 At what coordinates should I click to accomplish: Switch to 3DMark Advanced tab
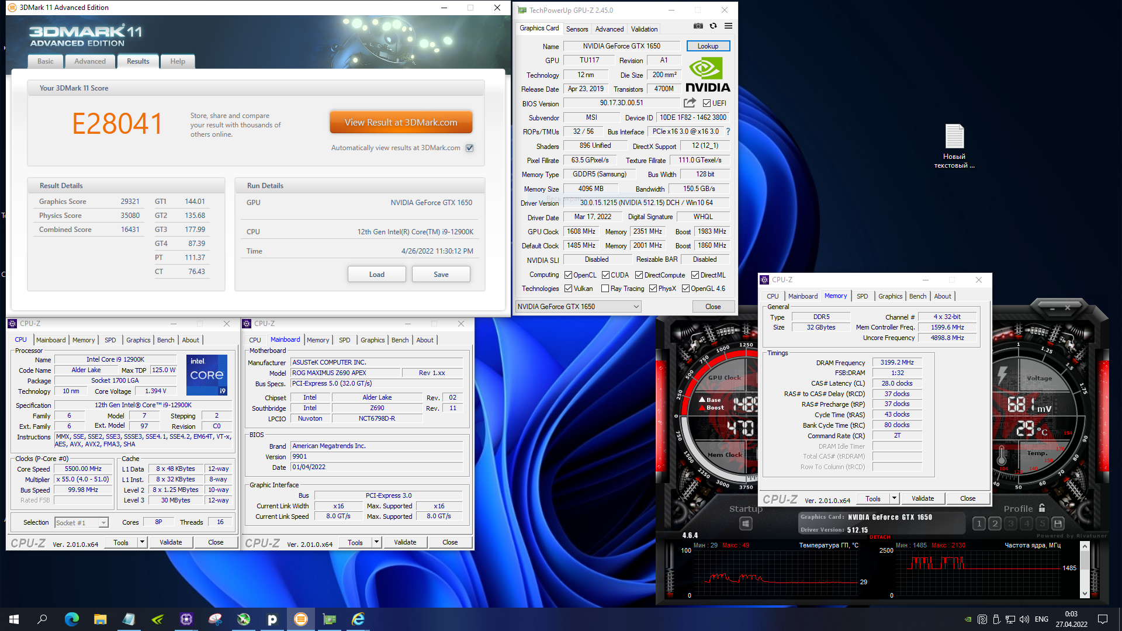pos(90,61)
